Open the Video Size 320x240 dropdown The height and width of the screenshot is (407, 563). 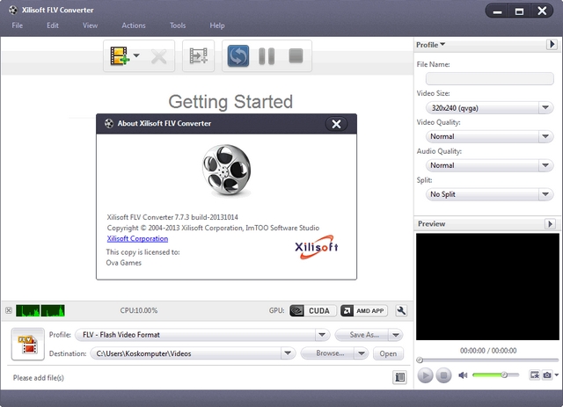point(490,107)
